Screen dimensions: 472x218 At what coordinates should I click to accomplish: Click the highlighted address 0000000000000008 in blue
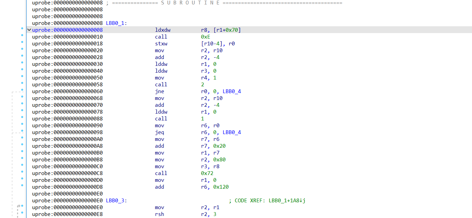(67, 30)
